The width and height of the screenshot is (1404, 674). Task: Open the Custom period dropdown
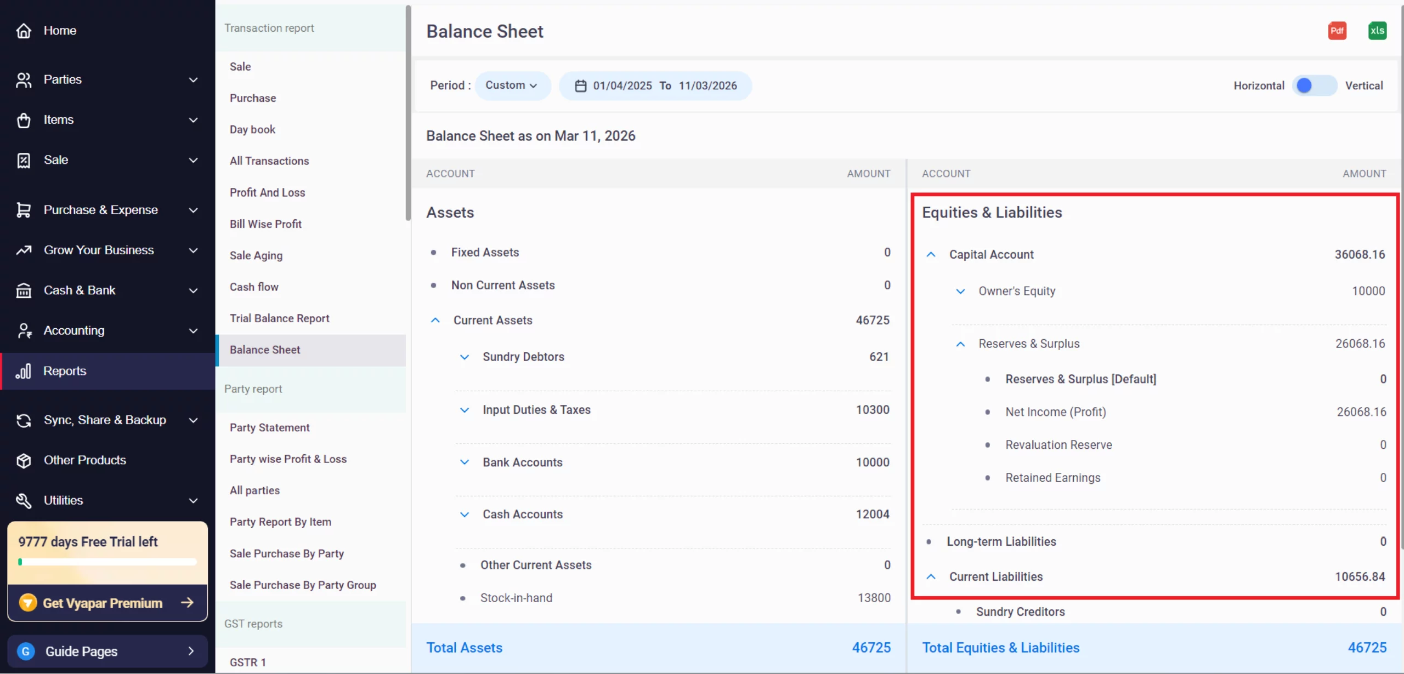click(512, 85)
